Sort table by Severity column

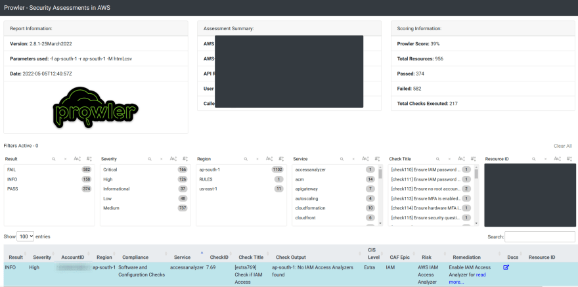click(x=42, y=257)
